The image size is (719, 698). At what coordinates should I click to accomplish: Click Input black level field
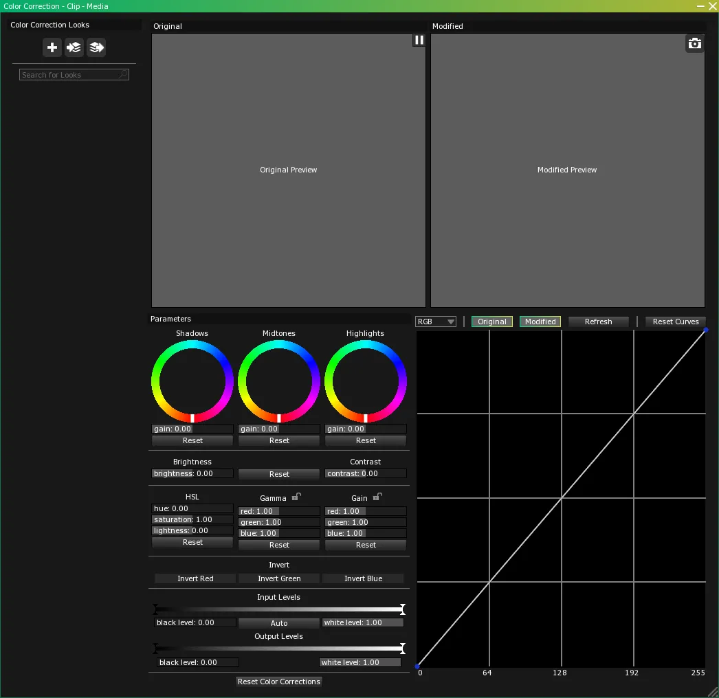pyautogui.click(x=195, y=622)
